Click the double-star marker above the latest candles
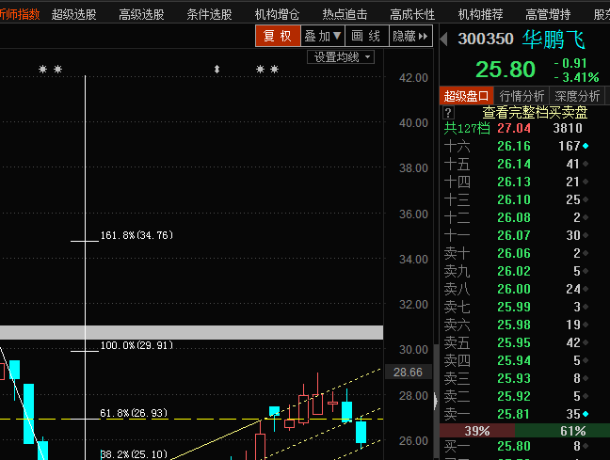Screen dimensions: 610x460 point(268,70)
